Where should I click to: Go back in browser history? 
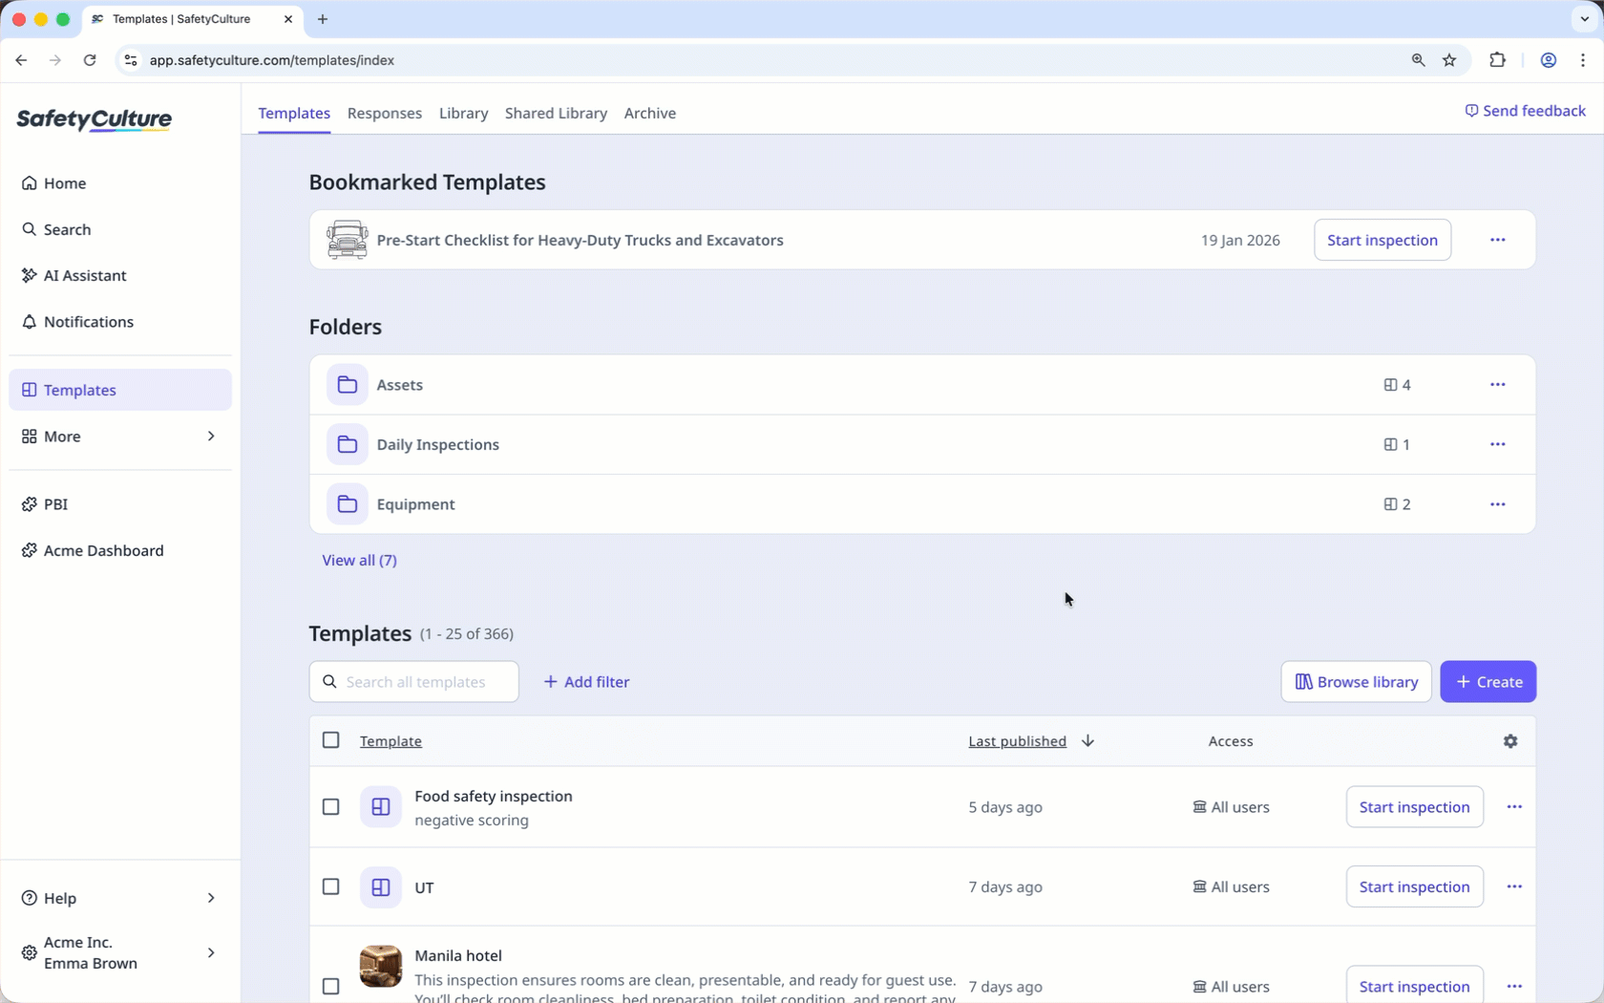21,60
